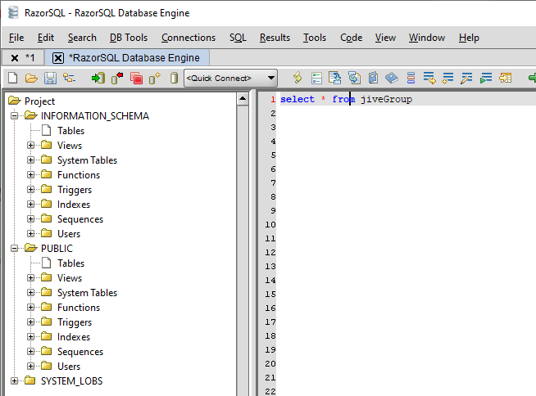Click the RazorSQL app icon in title bar
536x396 pixels.
click(x=13, y=12)
